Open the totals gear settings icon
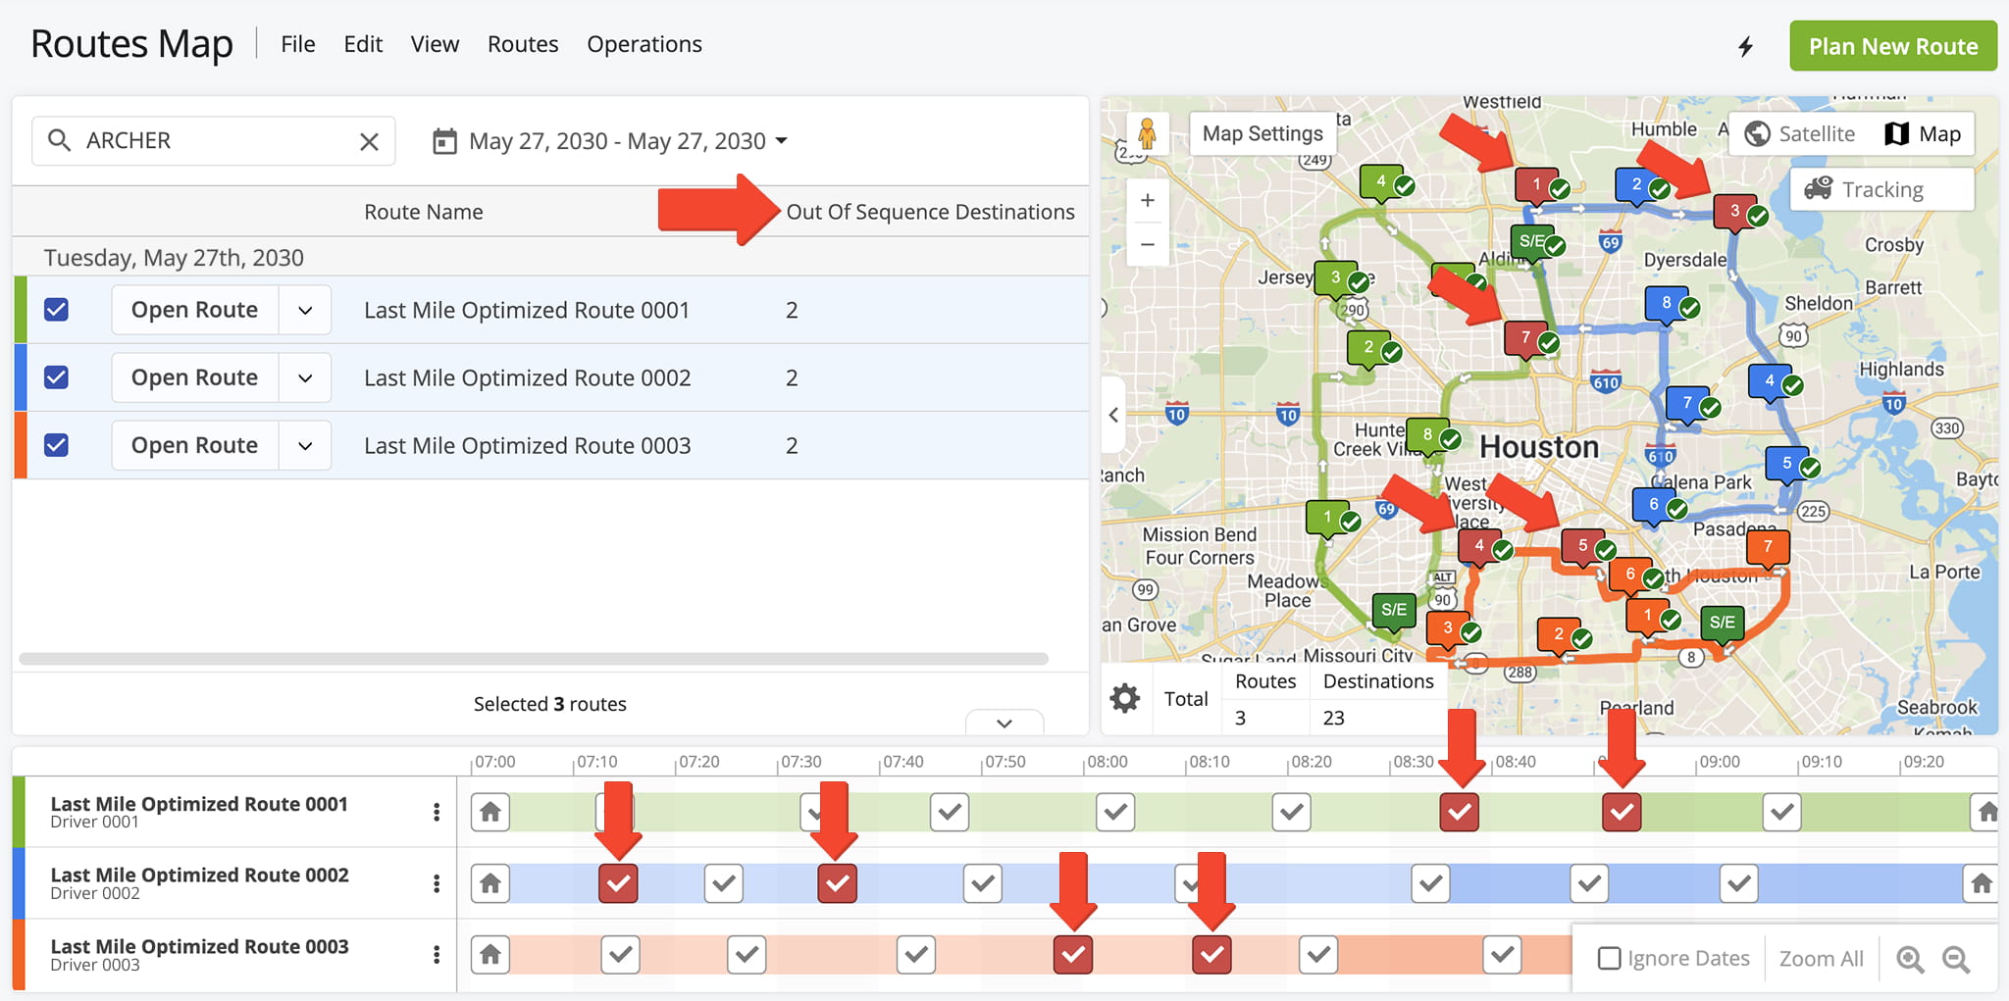 click(x=1124, y=698)
